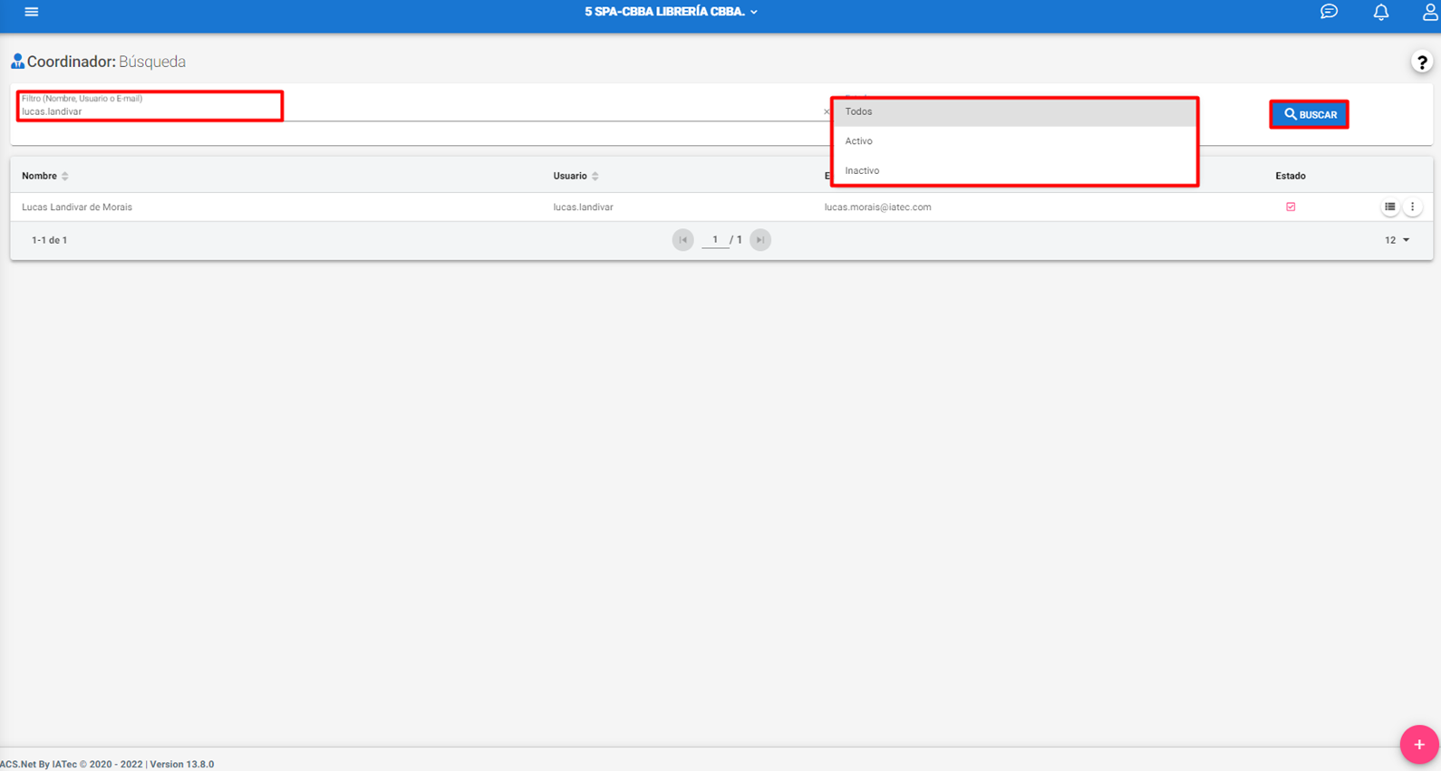Click the page number input field

point(715,240)
